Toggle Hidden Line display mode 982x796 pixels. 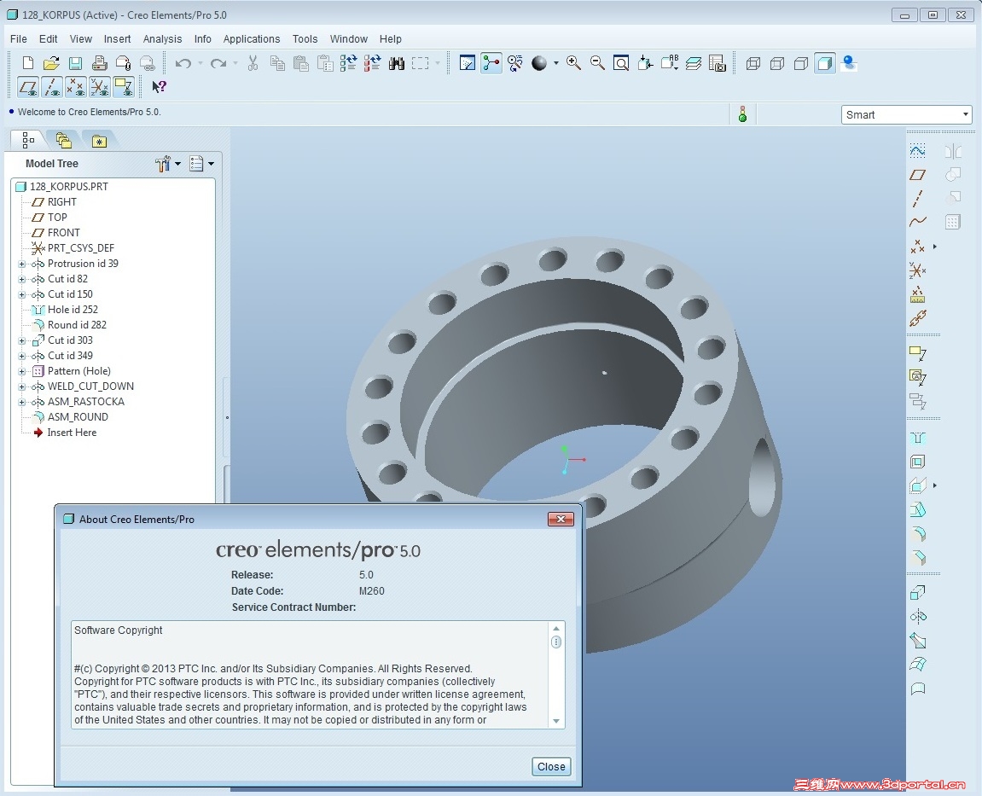click(x=777, y=62)
